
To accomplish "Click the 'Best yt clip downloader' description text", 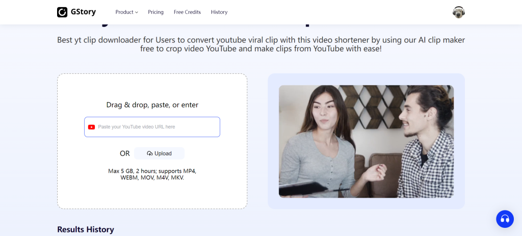I will [x=261, y=44].
